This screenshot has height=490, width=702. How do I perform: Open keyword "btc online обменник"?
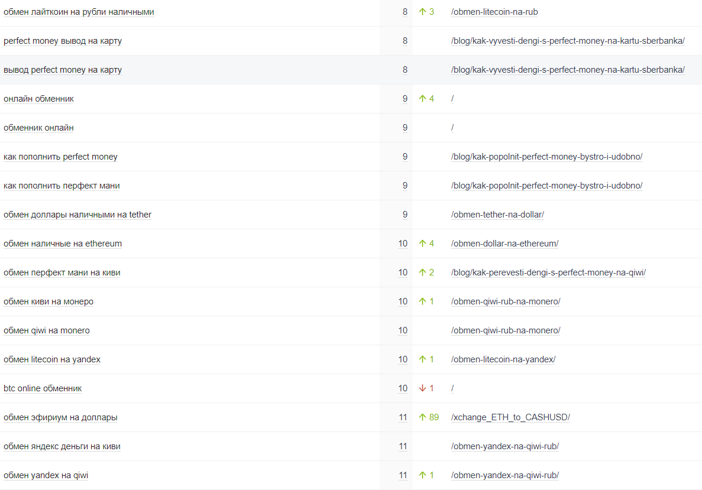click(x=43, y=388)
